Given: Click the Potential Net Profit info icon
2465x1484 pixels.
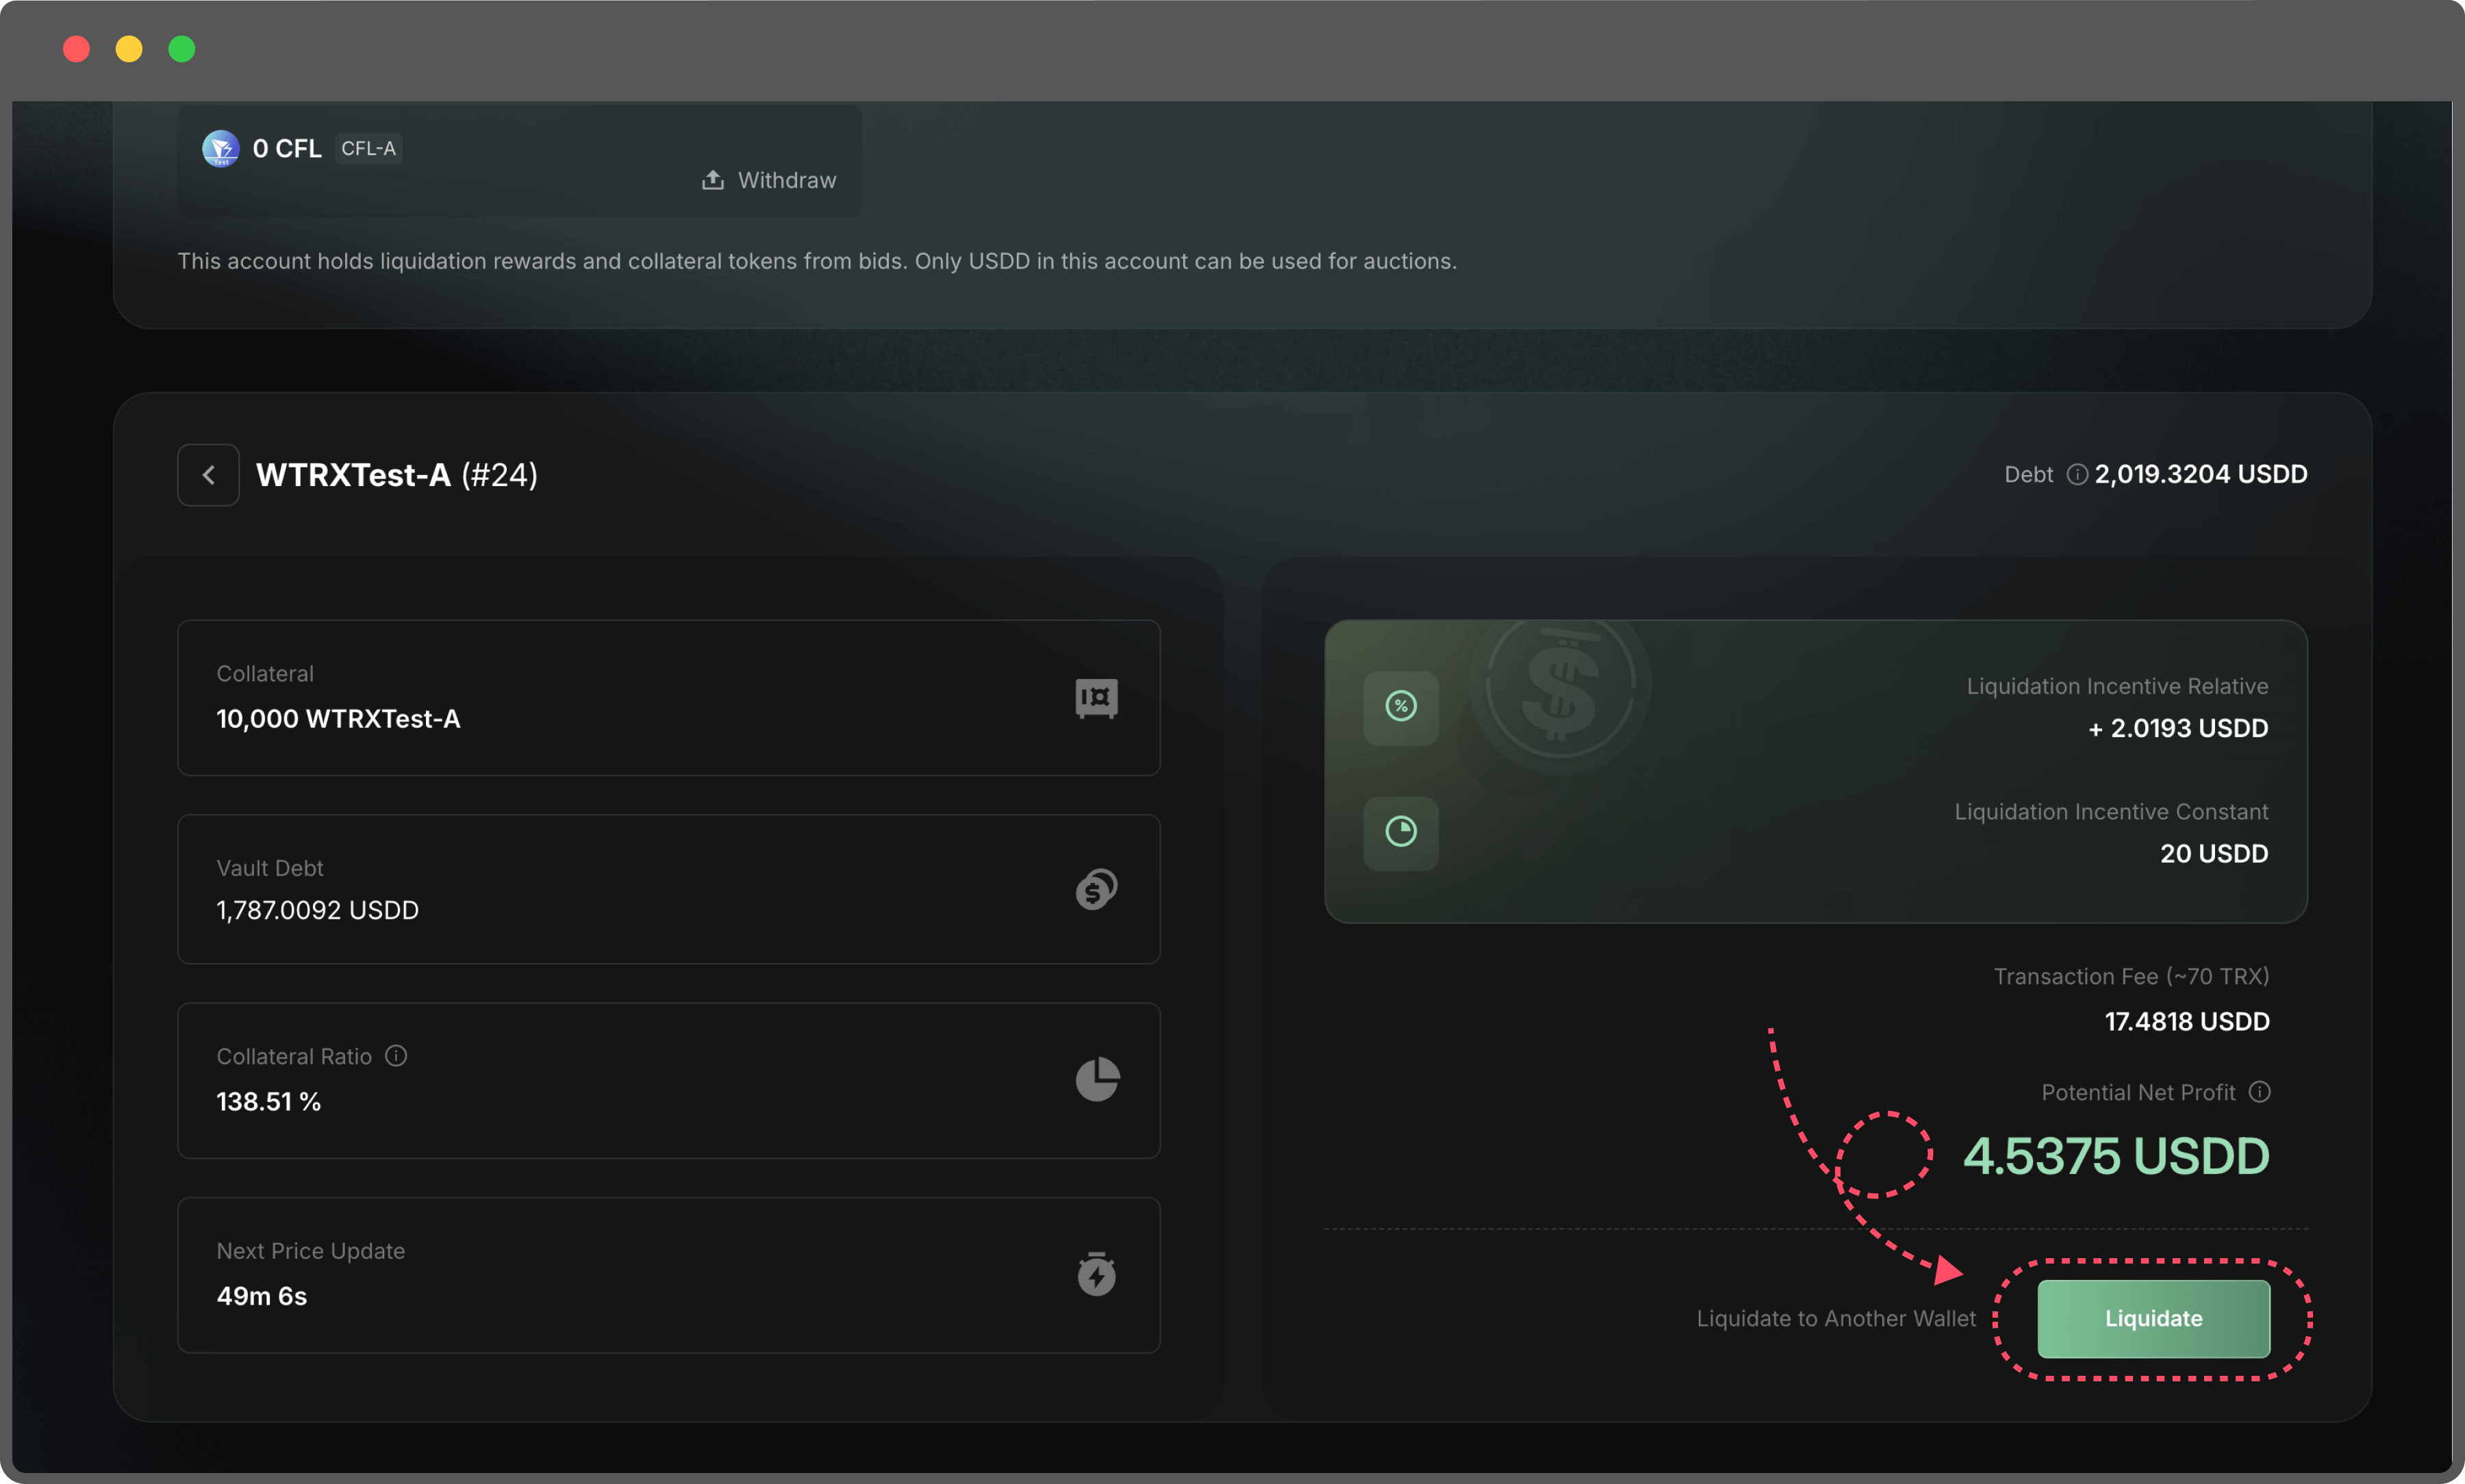Looking at the screenshot, I should (x=2259, y=1092).
